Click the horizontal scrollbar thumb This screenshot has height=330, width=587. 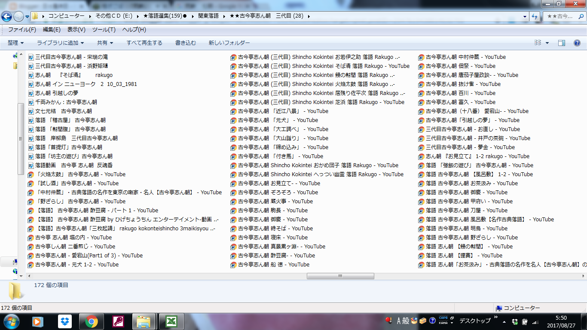click(x=340, y=276)
